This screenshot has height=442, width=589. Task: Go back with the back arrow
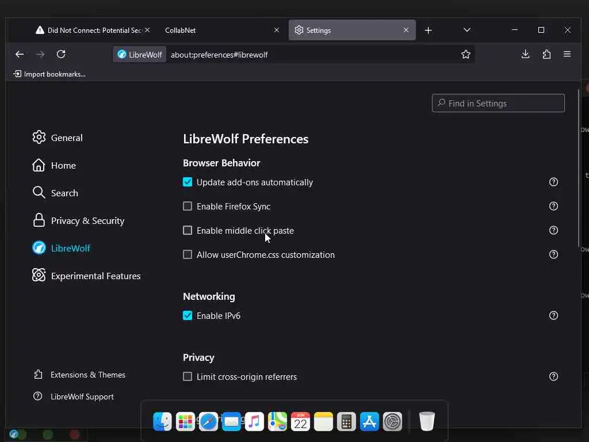pyautogui.click(x=20, y=55)
